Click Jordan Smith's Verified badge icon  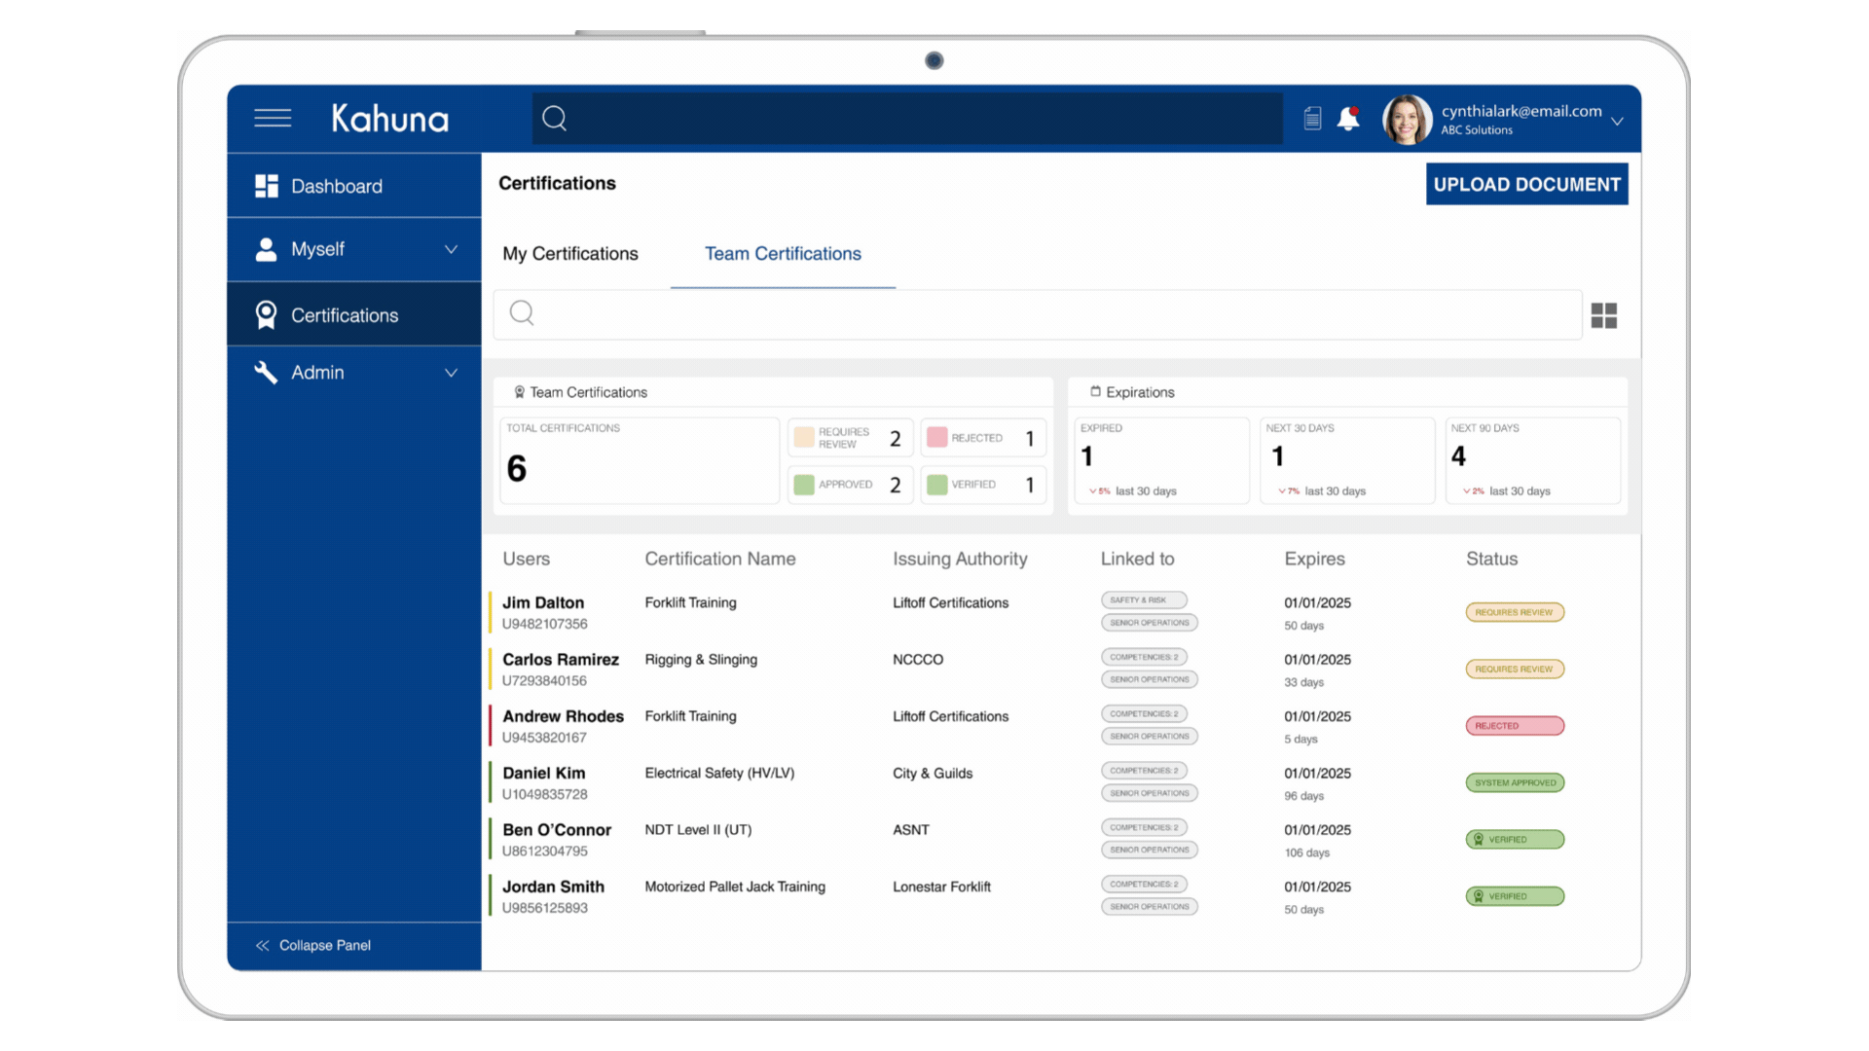click(x=1479, y=896)
